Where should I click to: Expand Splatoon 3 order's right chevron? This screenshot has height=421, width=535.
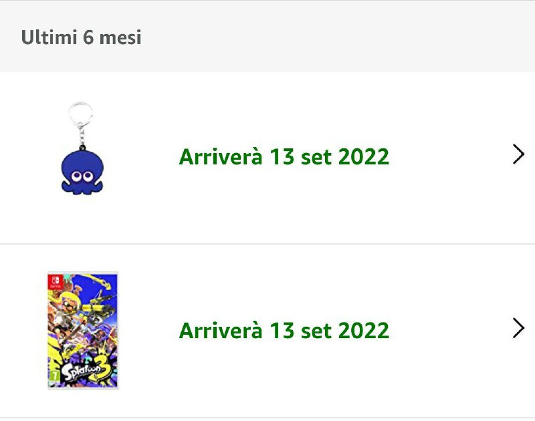518,328
